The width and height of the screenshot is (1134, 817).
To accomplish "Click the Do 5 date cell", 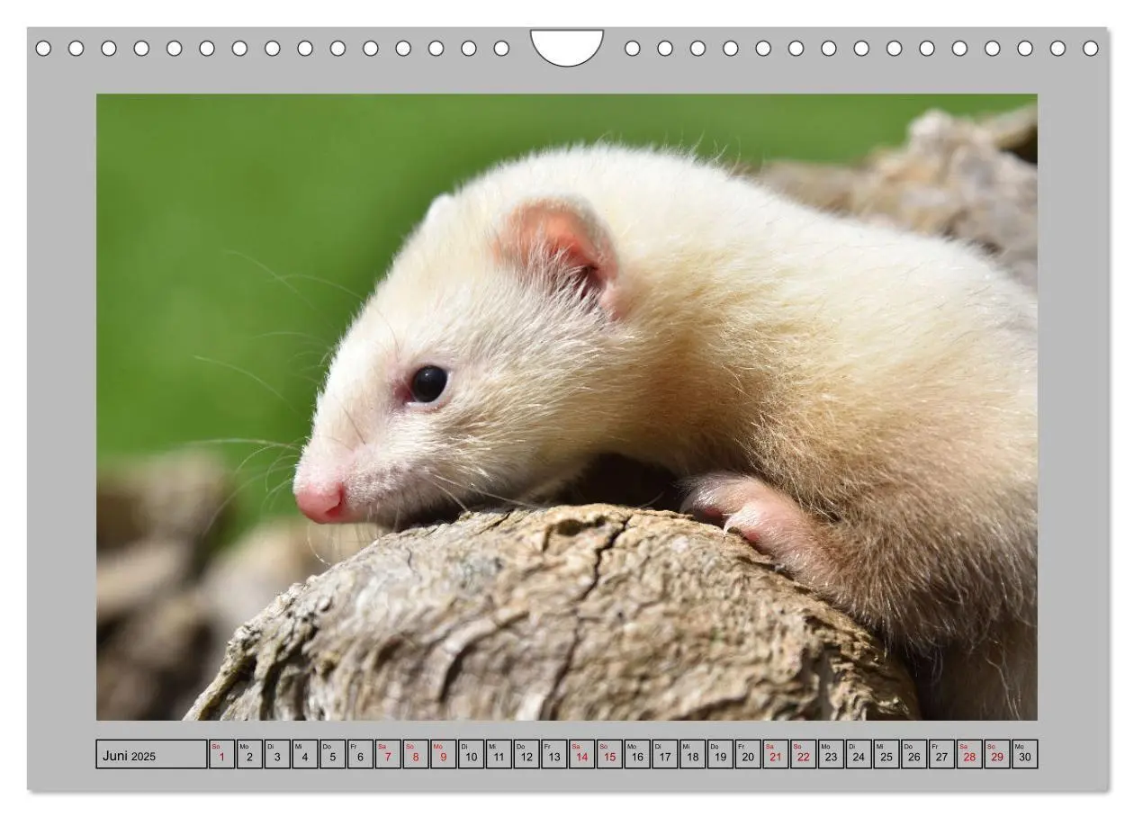I will tap(332, 754).
